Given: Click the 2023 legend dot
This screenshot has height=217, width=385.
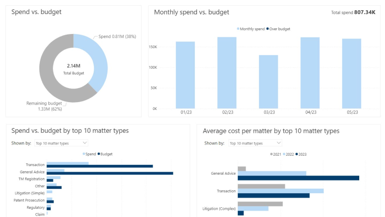Looking at the screenshot, I should coord(297,154).
